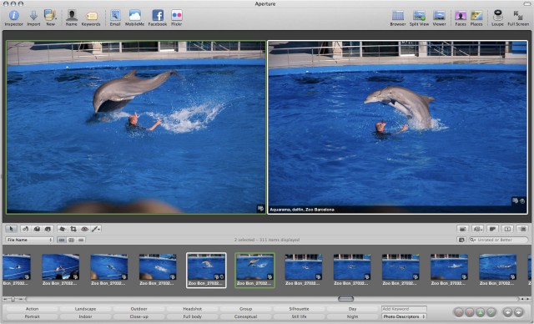The height and width of the screenshot is (324, 534).
Task: Switch browser to list view
Action: point(81,240)
